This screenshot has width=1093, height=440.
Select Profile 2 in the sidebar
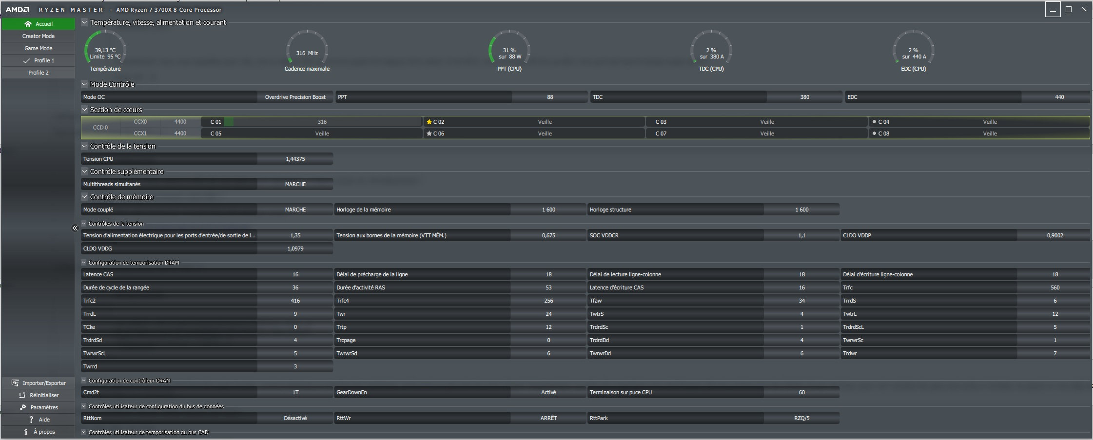click(x=38, y=73)
